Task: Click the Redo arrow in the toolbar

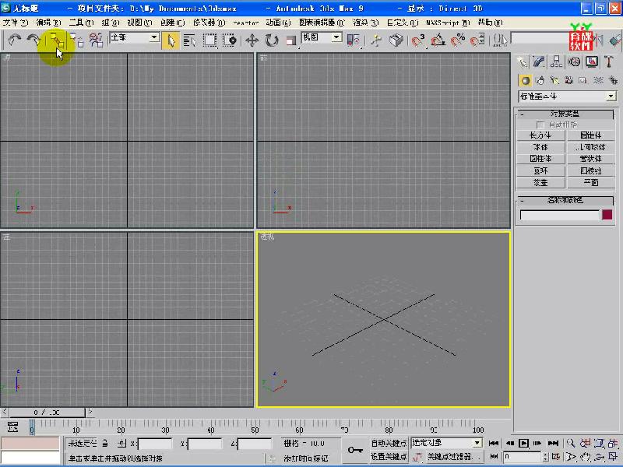Action: pyautogui.click(x=33, y=40)
